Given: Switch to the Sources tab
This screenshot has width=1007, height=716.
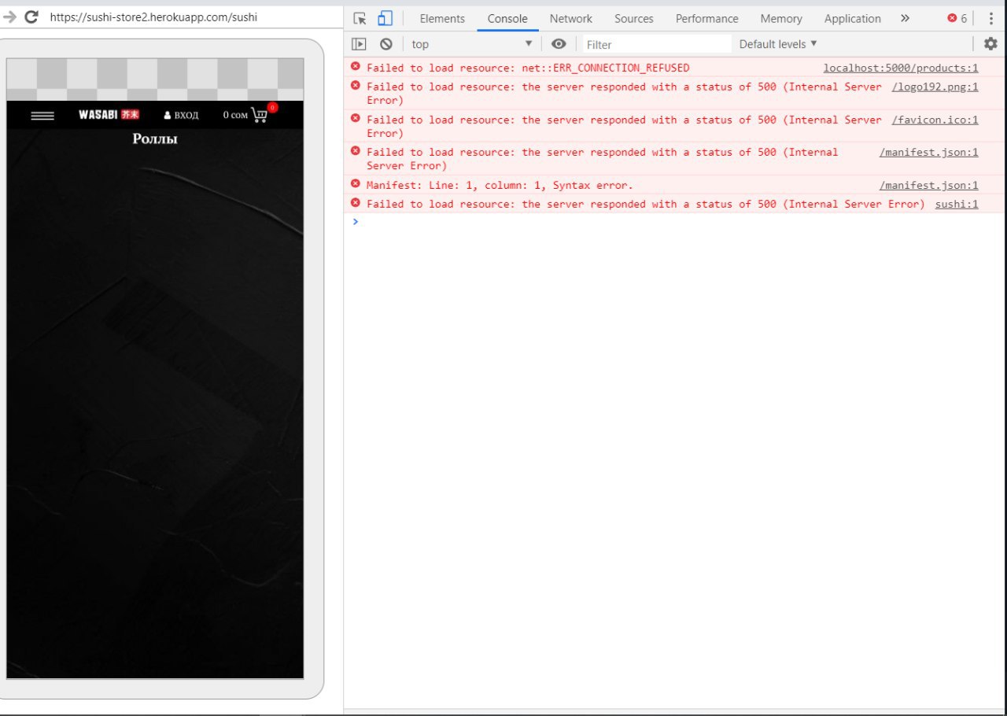Looking at the screenshot, I should pyautogui.click(x=634, y=18).
